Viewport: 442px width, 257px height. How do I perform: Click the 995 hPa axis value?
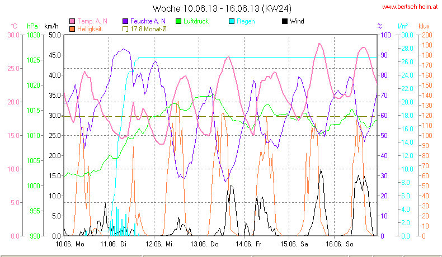(35, 211)
